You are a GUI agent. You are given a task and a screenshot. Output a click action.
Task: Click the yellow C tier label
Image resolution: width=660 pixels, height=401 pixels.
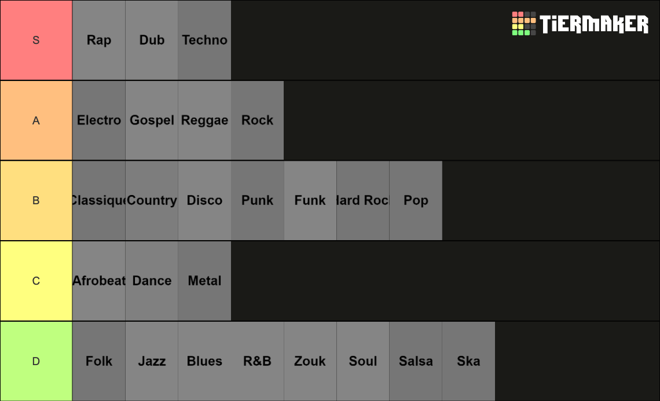click(36, 281)
